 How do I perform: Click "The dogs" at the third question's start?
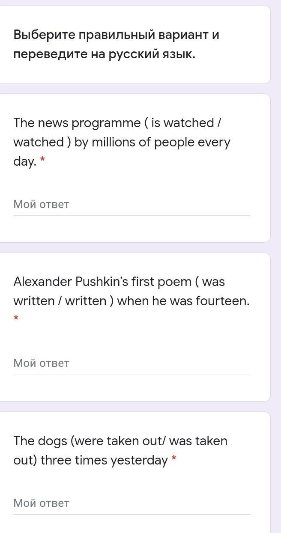[x=34, y=441]
